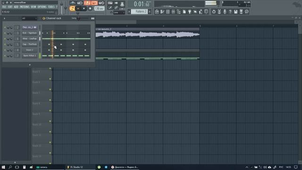Select the Kick channel button
The width and height of the screenshot is (302, 170).
29,33
